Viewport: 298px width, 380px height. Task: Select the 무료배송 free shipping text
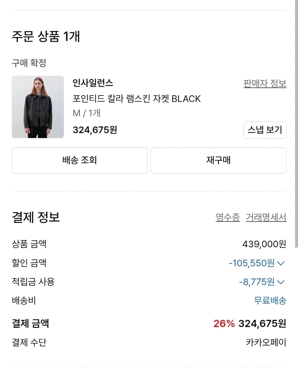[269, 301]
